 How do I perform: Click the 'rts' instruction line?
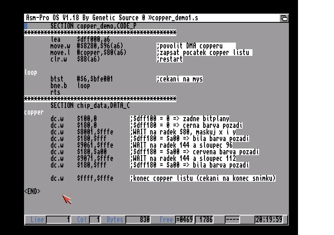coord(55,92)
